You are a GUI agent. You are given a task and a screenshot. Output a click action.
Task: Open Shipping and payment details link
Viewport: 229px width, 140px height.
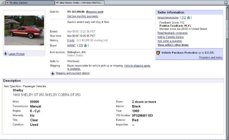[x=73, y=73]
